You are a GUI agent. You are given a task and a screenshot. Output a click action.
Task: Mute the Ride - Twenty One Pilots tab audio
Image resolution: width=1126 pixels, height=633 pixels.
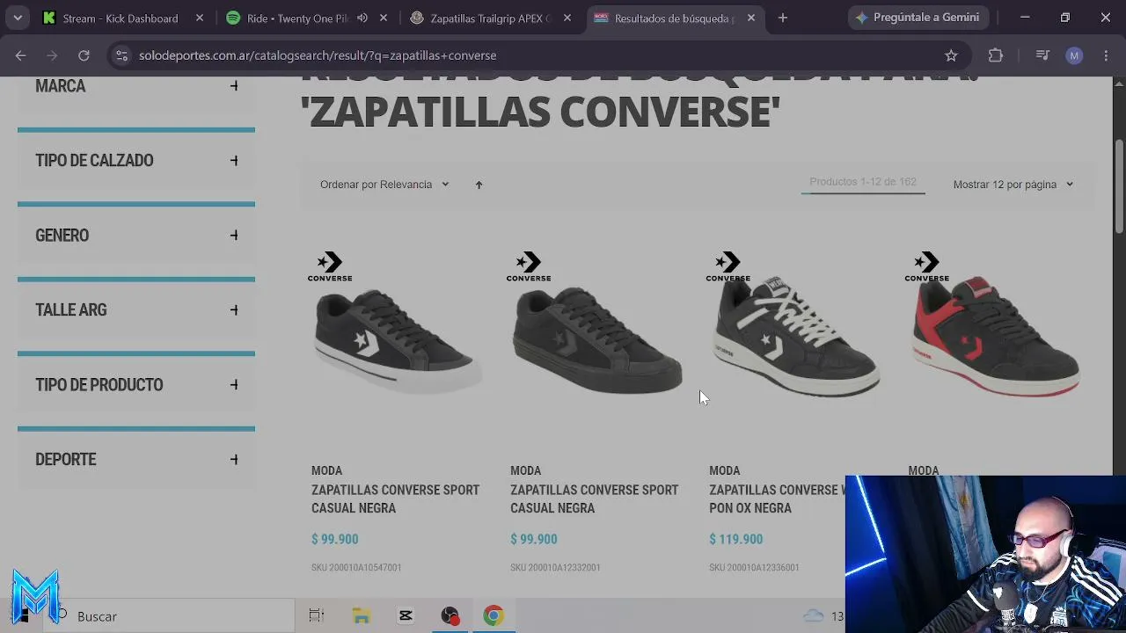tap(362, 18)
